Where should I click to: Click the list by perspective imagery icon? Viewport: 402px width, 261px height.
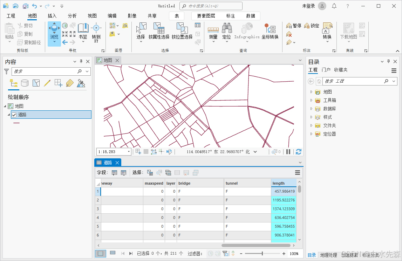click(81, 83)
